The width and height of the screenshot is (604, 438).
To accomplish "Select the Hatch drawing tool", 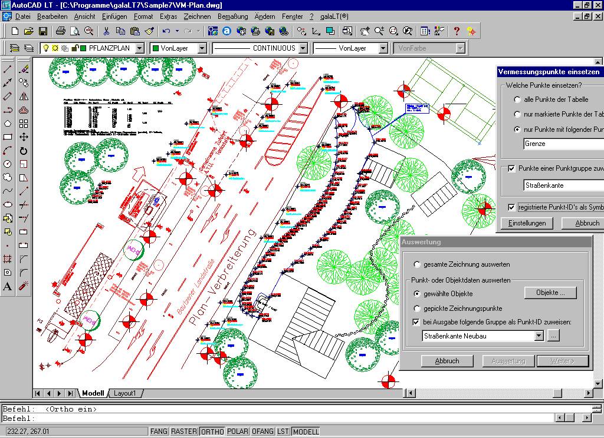I will click(8, 259).
